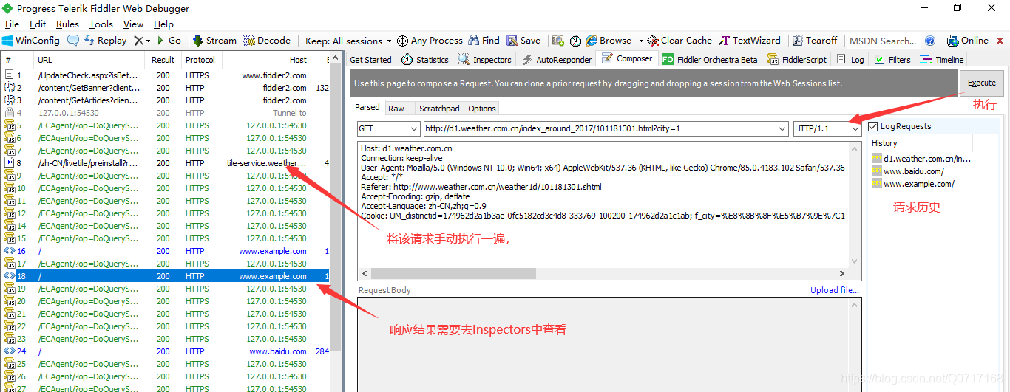Select session 8 tile-service.weather row
This screenshot has width=1010, height=392.
click(x=166, y=163)
